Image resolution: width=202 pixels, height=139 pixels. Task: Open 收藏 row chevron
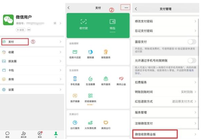click(x=60, y=52)
